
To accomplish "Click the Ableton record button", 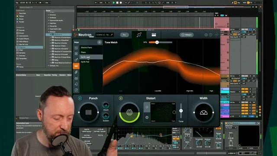I will pyautogui.click(x=121, y=3).
